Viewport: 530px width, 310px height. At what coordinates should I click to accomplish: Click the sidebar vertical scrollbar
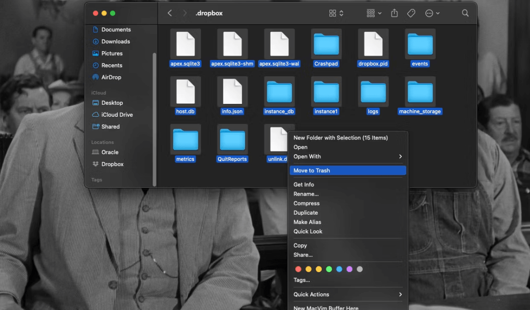[154, 119]
